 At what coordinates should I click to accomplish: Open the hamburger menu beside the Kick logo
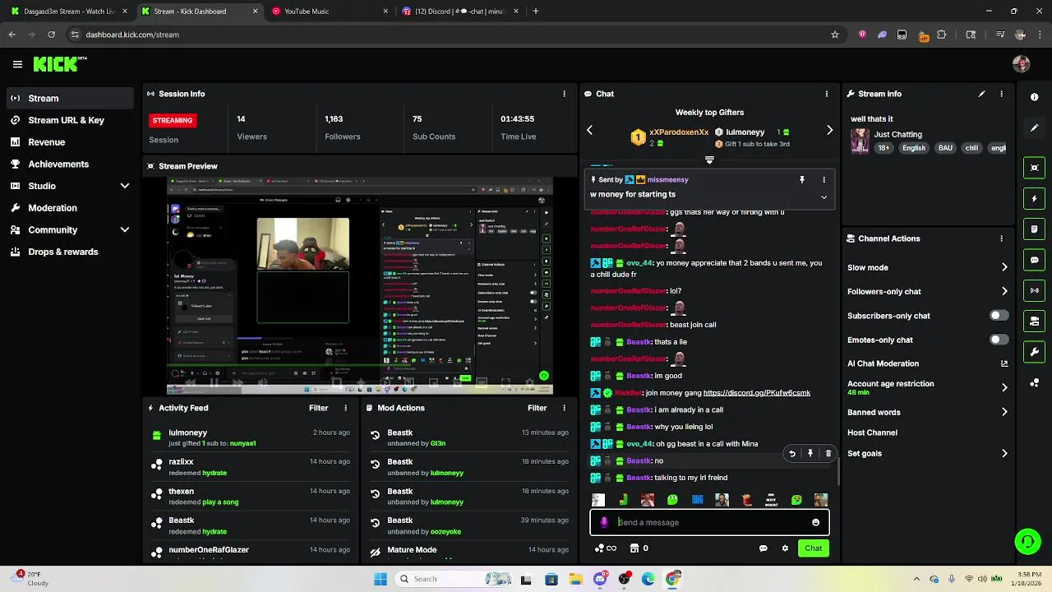point(17,64)
